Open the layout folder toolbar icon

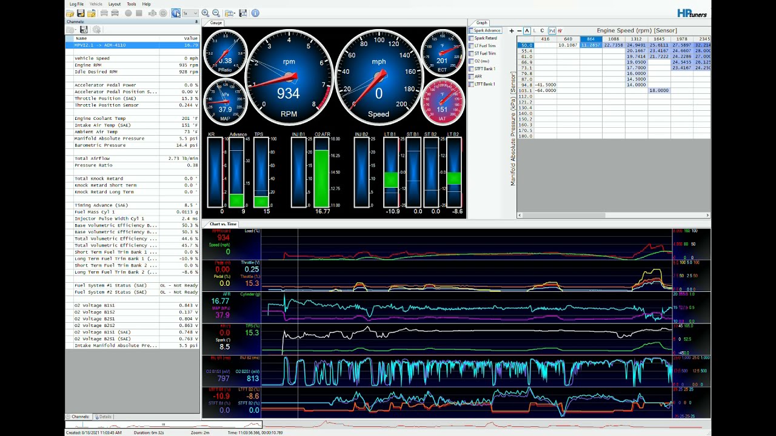click(230, 13)
